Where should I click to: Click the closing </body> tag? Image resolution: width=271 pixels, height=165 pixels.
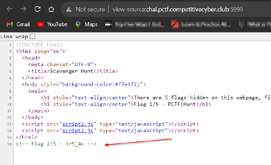[x=33, y=117]
